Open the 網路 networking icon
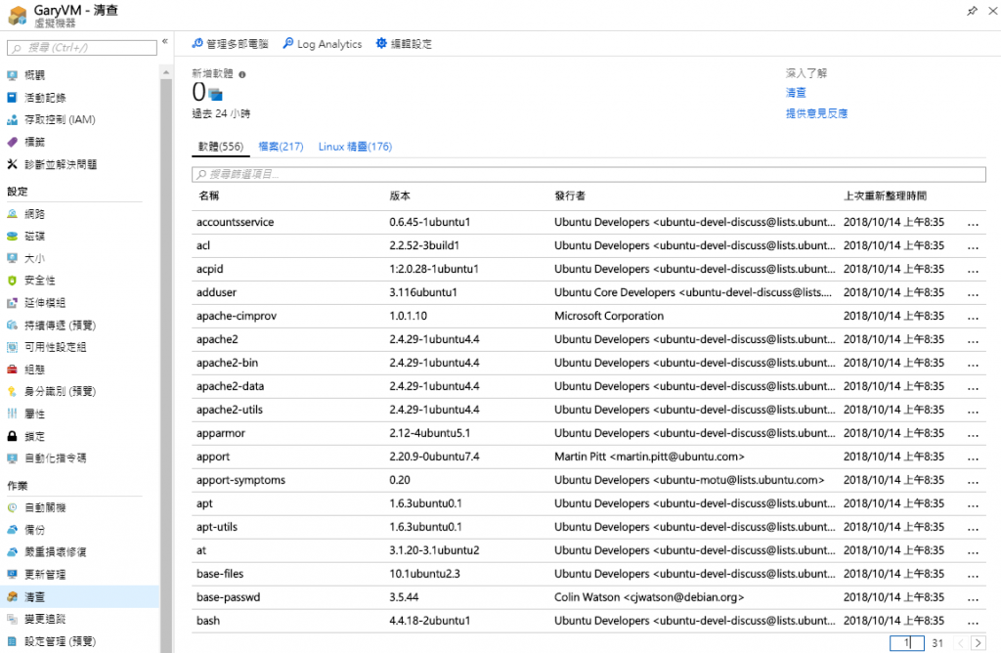The width and height of the screenshot is (1001, 653). 12,214
